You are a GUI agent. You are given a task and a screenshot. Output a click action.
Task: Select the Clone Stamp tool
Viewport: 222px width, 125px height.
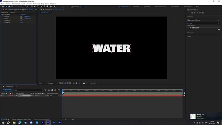pyautogui.click(x=44, y=7)
